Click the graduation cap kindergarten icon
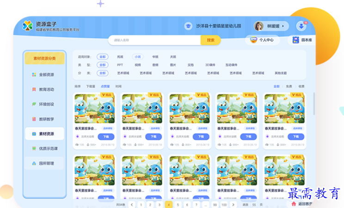Screen dimensions: 344x208 point(188,26)
